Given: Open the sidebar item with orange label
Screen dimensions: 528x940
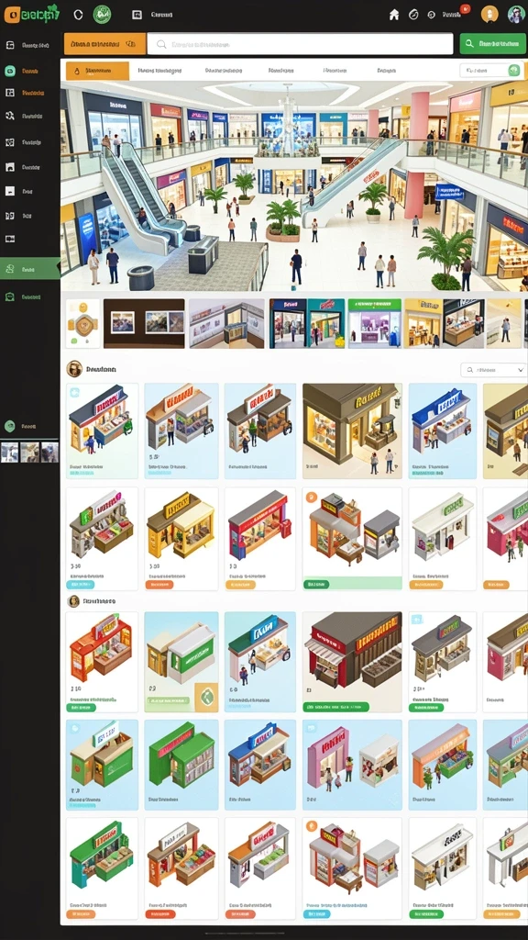Looking at the screenshot, I should pyautogui.click(x=24, y=93).
